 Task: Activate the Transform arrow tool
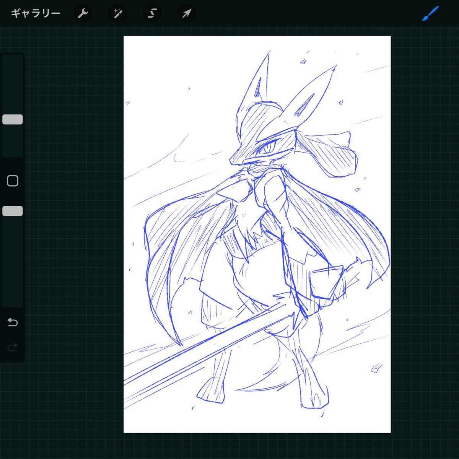187,14
